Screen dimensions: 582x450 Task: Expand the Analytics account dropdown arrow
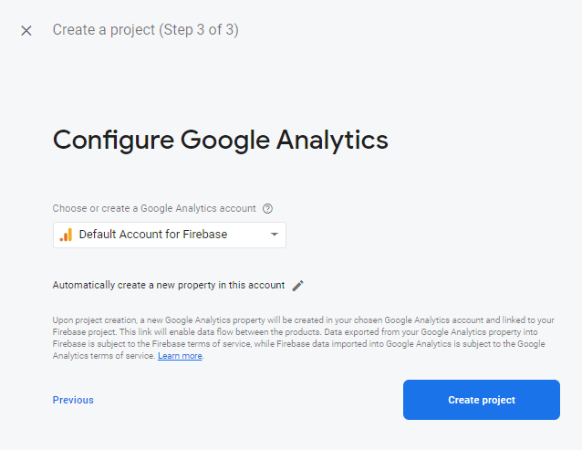click(275, 235)
